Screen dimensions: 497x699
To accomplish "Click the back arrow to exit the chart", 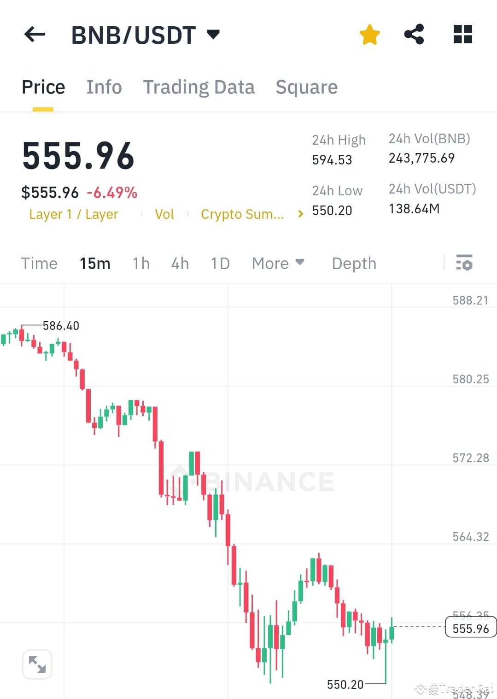I will [34, 34].
